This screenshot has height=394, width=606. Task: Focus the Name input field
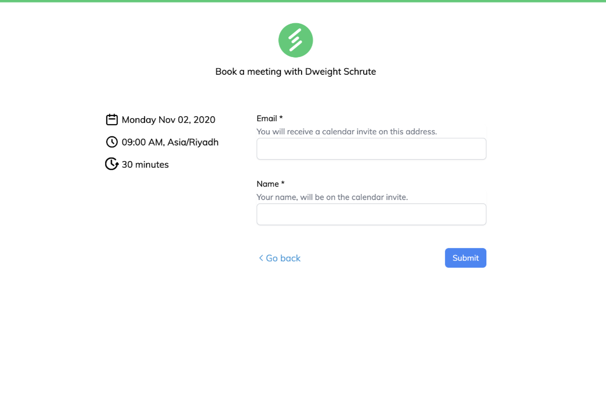click(x=371, y=214)
